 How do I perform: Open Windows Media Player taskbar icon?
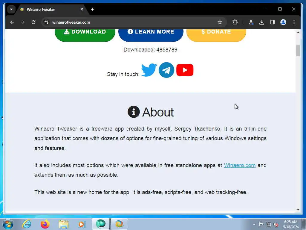point(82,224)
